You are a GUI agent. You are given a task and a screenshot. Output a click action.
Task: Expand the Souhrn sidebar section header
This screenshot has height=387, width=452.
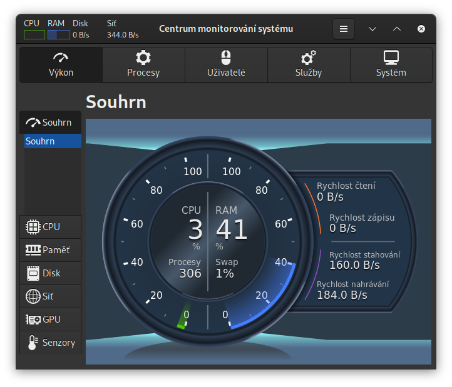point(50,123)
